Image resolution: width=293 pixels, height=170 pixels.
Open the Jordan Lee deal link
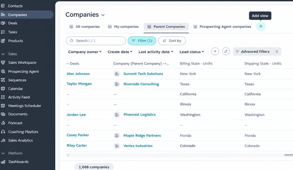pos(76,115)
